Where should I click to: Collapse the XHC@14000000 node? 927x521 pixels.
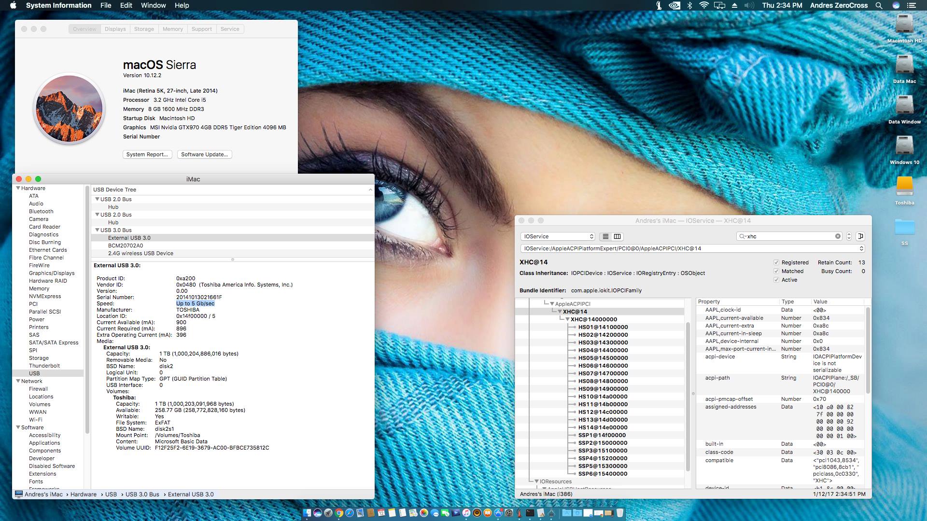click(x=567, y=319)
